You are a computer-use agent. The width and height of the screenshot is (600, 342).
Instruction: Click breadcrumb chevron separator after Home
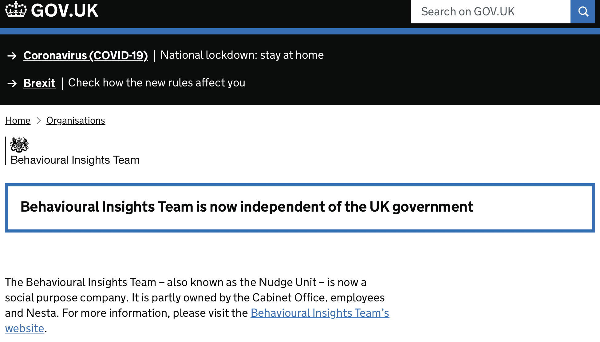click(x=38, y=121)
